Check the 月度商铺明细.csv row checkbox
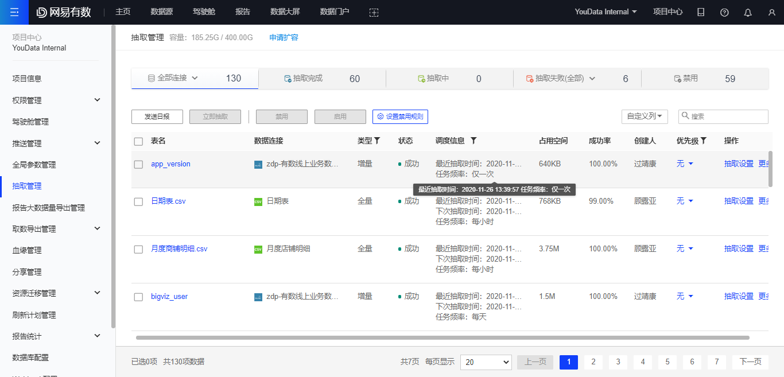This screenshot has height=377, width=784. 138,249
